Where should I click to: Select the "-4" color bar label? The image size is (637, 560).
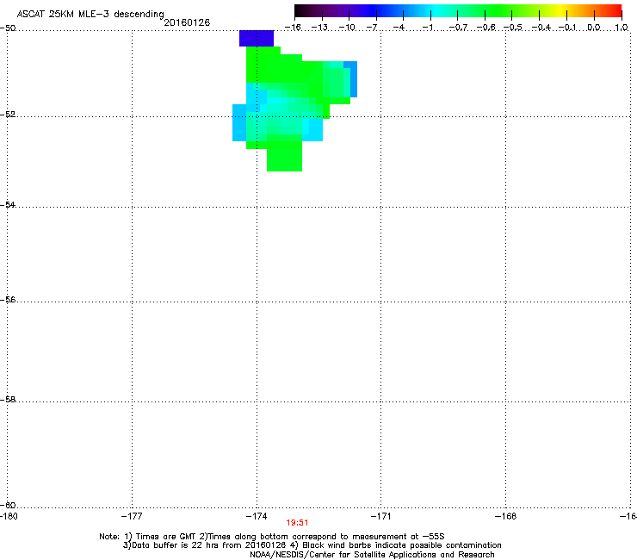(x=399, y=28)
